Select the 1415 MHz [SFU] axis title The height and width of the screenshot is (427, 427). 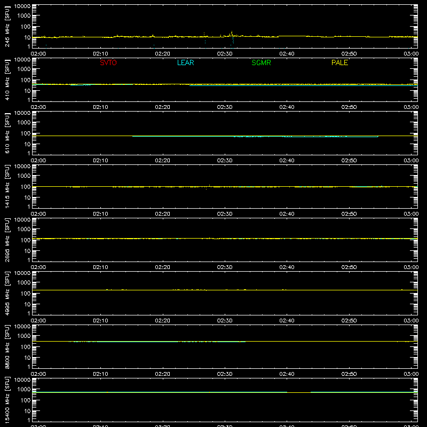(x=7, y=186)
